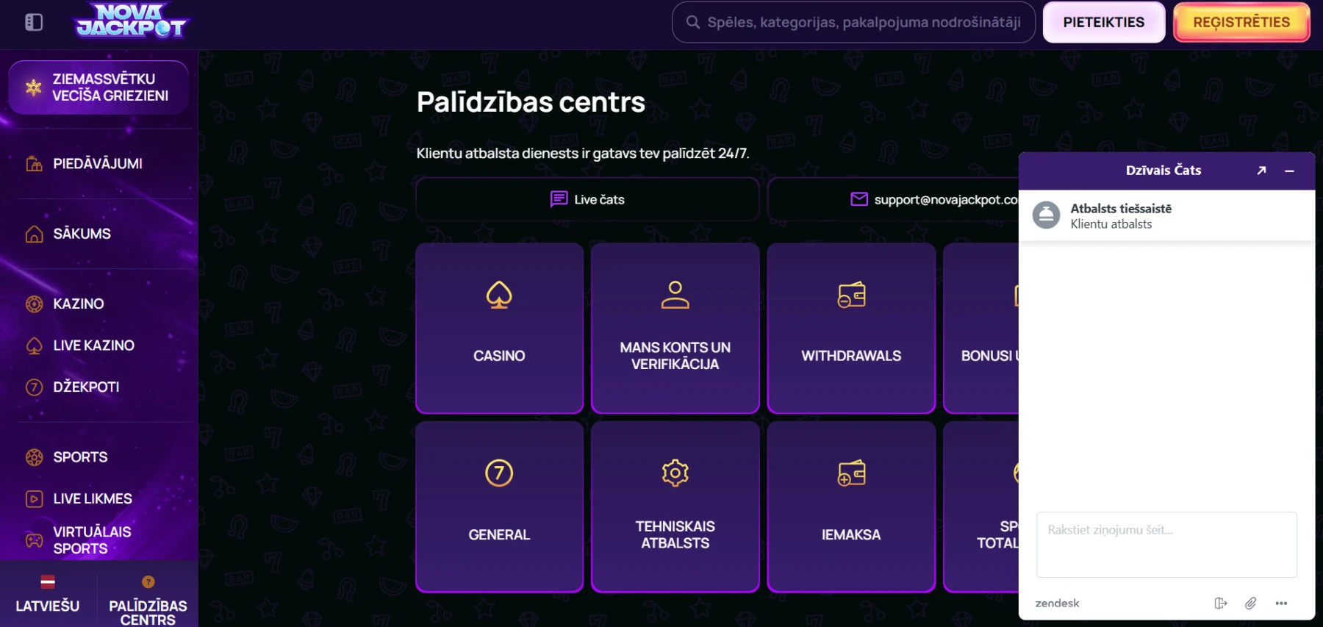
Task: Click the Iemaksa deposit wallet icon
Action: point(850,474)
